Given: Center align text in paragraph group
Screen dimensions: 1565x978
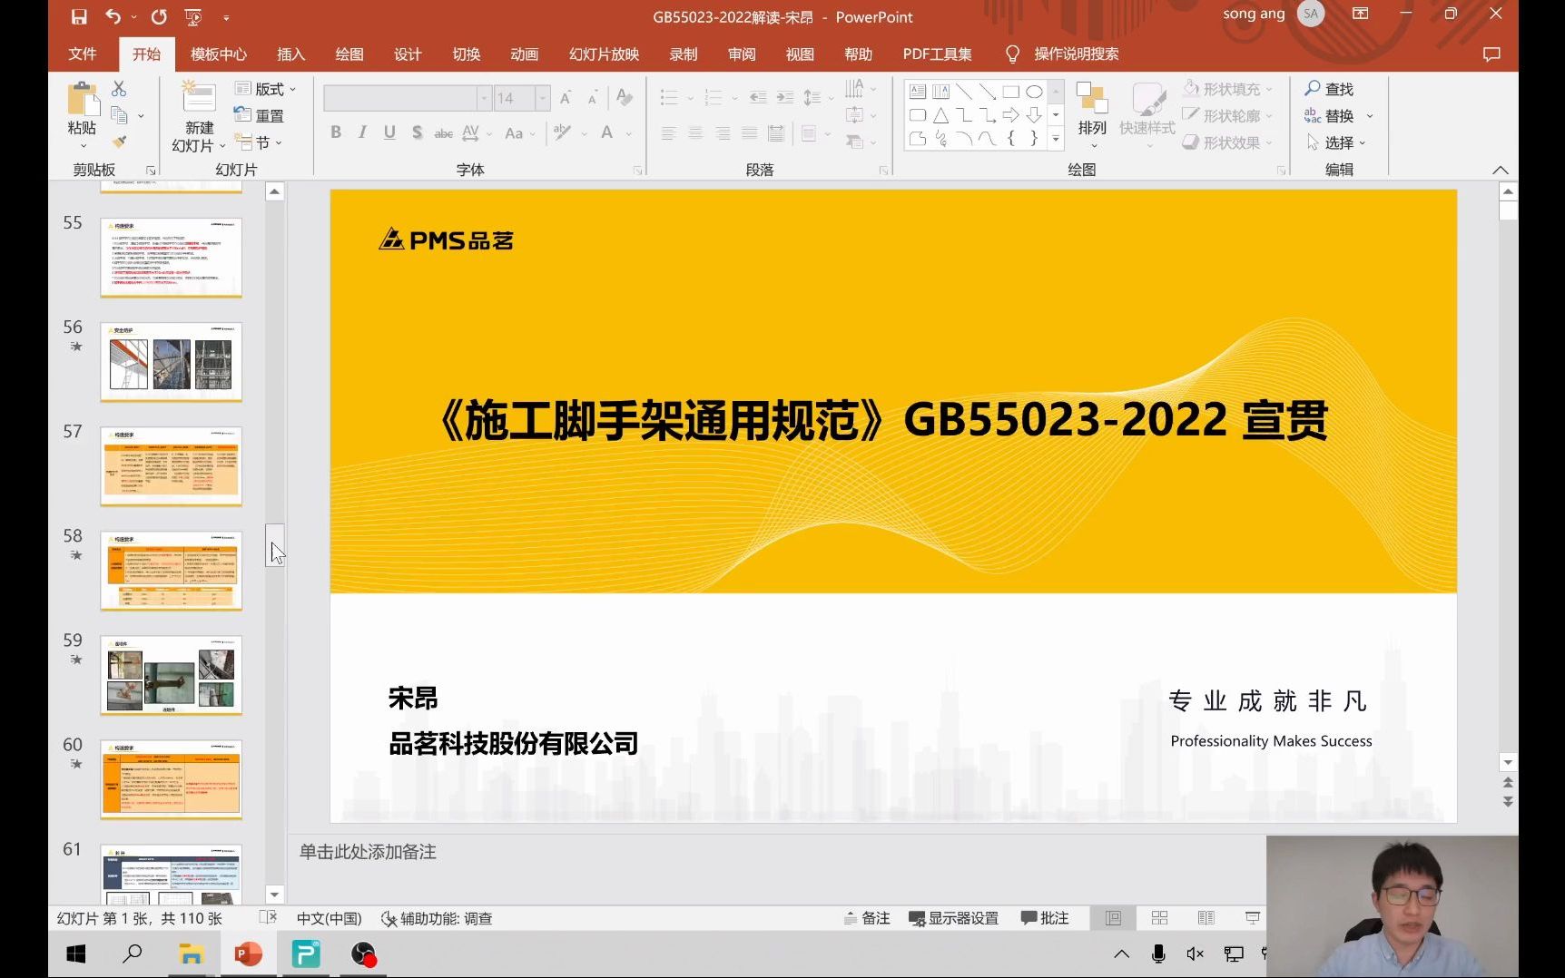Looking at the screenshot, I should tap(695, 133).
